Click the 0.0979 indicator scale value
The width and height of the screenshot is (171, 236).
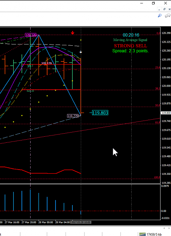click(x=165, y=186)
